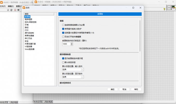Maximize the 选项 dialog
The image size is (176, 104).
[133, 8]
